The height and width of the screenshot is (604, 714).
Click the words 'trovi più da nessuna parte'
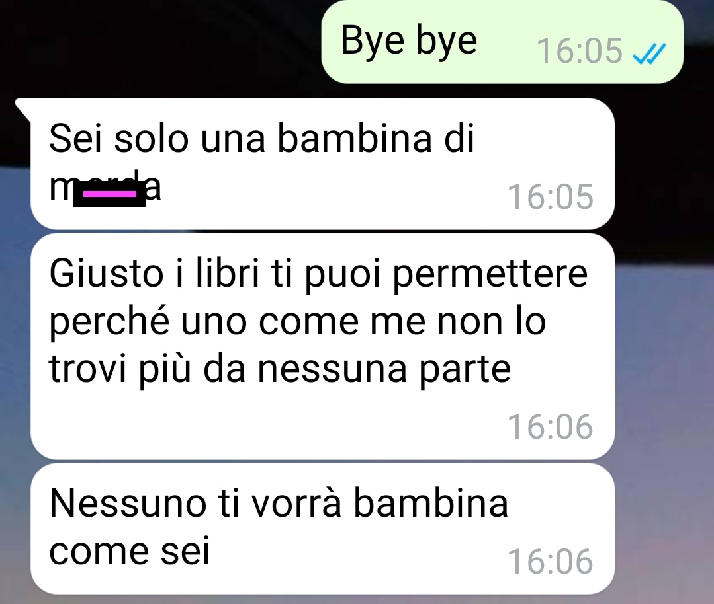[280, 369]
